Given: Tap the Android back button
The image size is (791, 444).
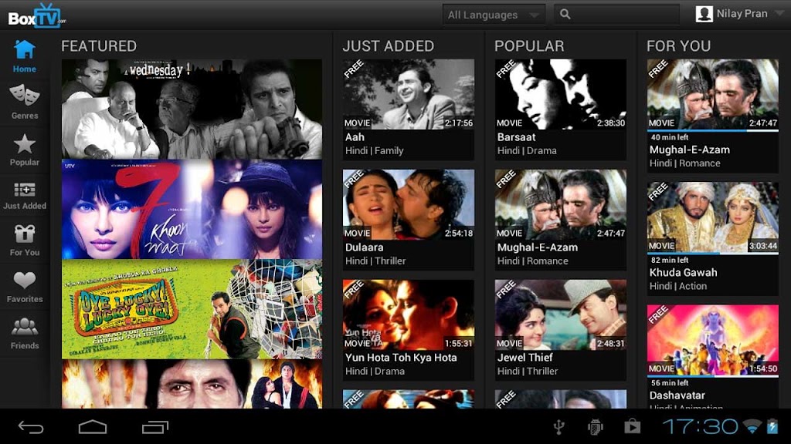Looking at the screenshot, I should click(x=31, y=427).
